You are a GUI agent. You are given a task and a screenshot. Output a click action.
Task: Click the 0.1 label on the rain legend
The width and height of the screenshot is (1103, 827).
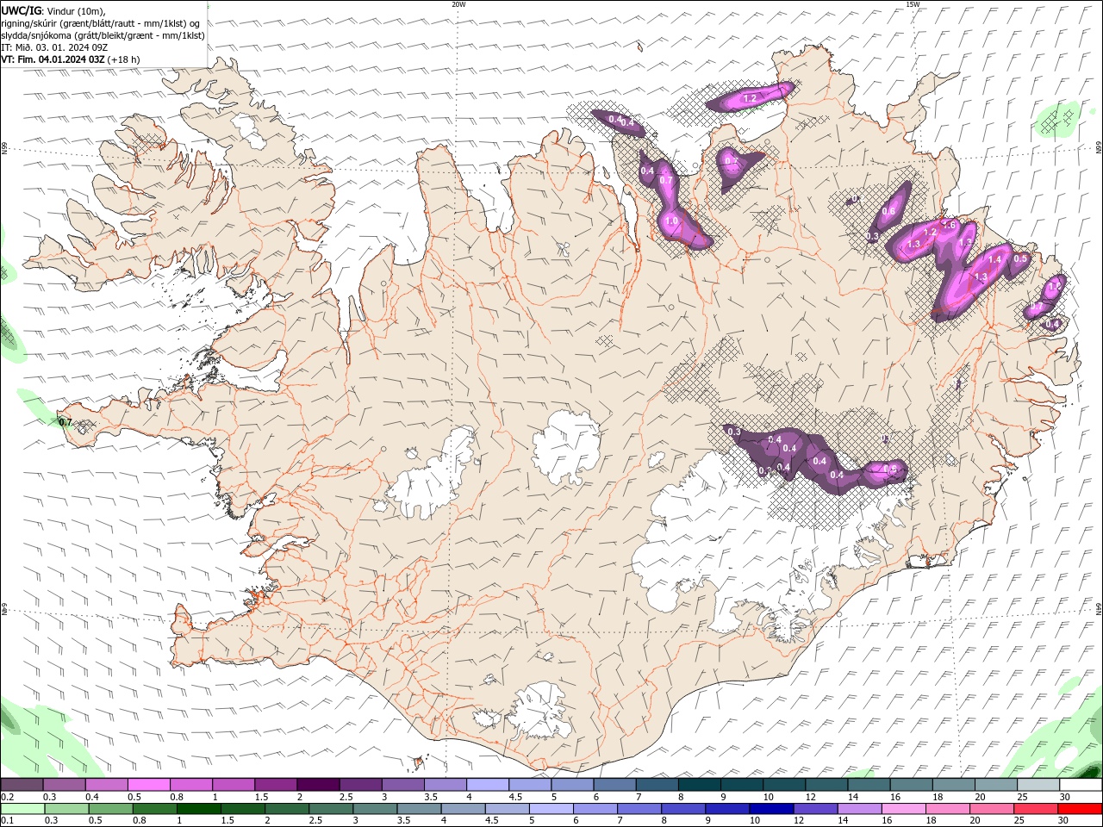click(x=8, y=820)
